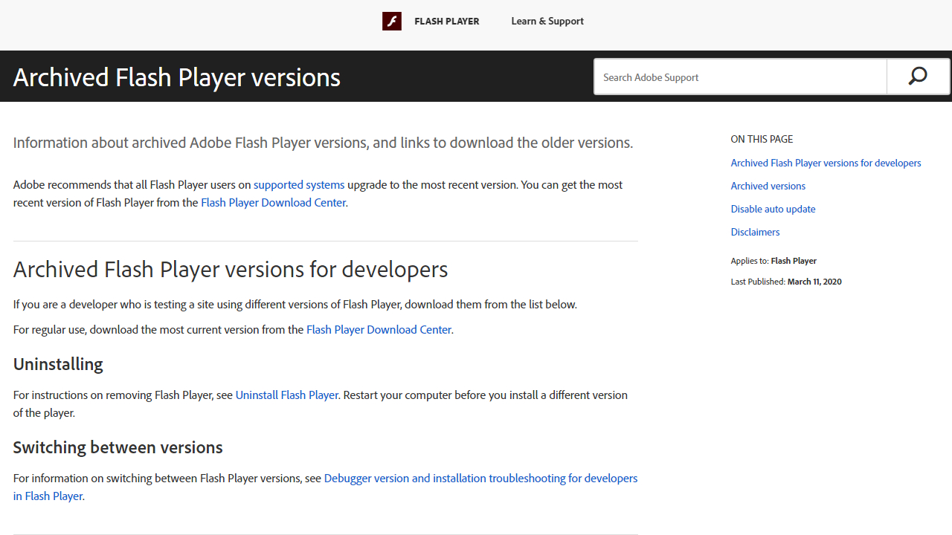Image resolution: width=952 pixels, height=535 pixels.
Task: Open the Debugger version troubleshooting link
Action: (x=480, y=478)
